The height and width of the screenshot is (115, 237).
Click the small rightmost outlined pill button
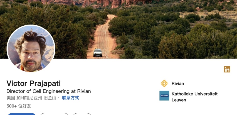[82, 114]
